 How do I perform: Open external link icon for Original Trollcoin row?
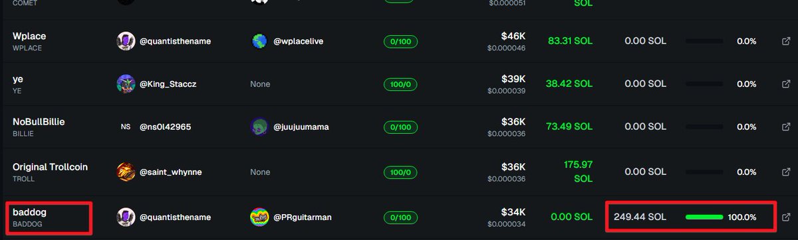point(785,172)
